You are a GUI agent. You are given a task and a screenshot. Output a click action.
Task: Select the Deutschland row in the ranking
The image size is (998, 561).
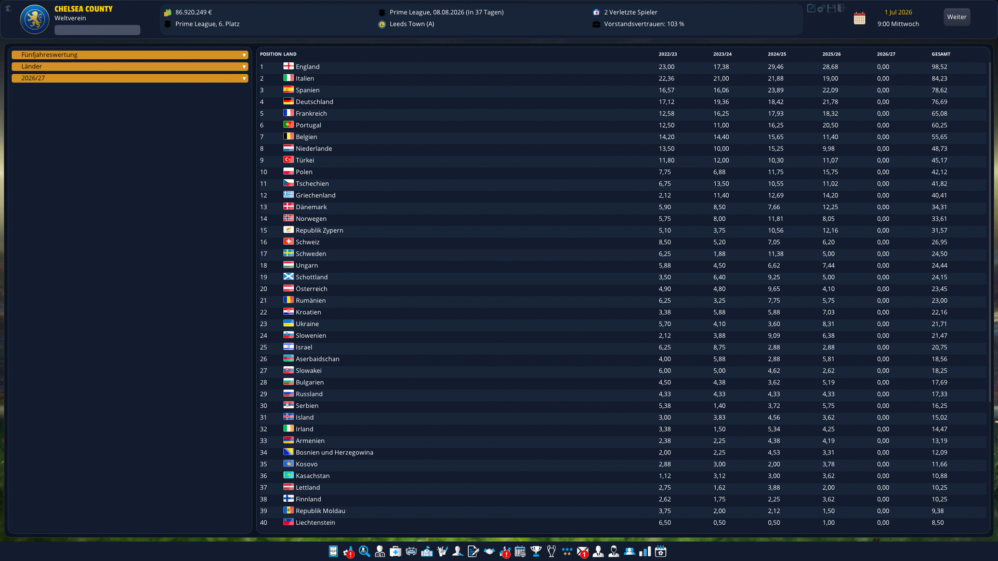pyautogui.click(x=622, y=102)
